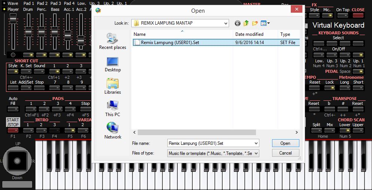
Task: Click Metronome Short button
Action: click(x=358, y=88)
